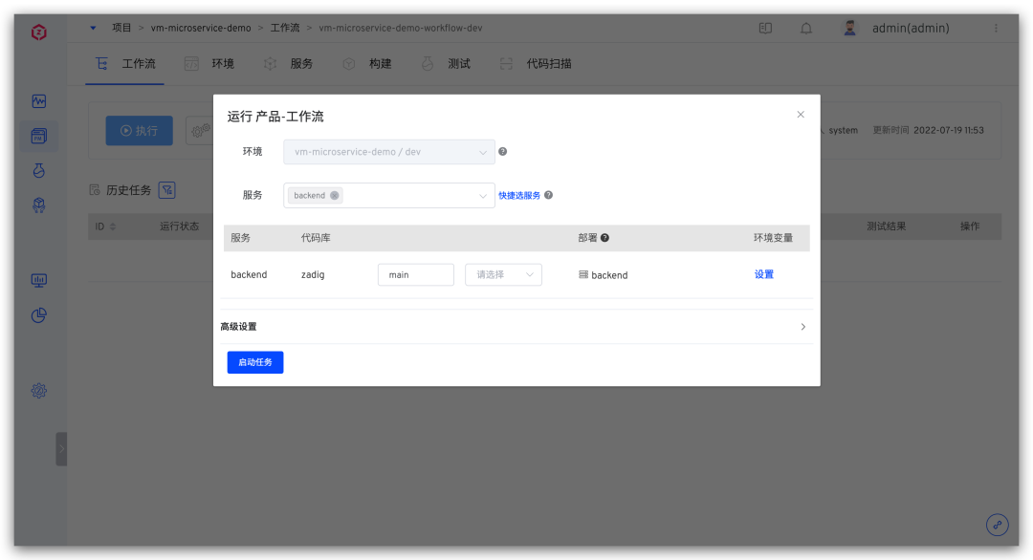
Task: Switch to the 代码扫描 tab
Action: pos(536,64)
